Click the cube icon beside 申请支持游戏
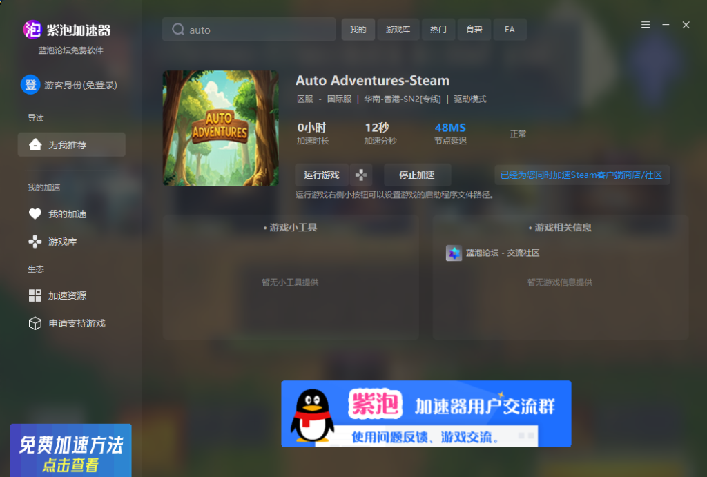 35,323
